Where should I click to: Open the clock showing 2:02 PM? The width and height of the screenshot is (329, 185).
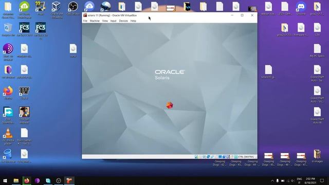click(x=310, y=180)
